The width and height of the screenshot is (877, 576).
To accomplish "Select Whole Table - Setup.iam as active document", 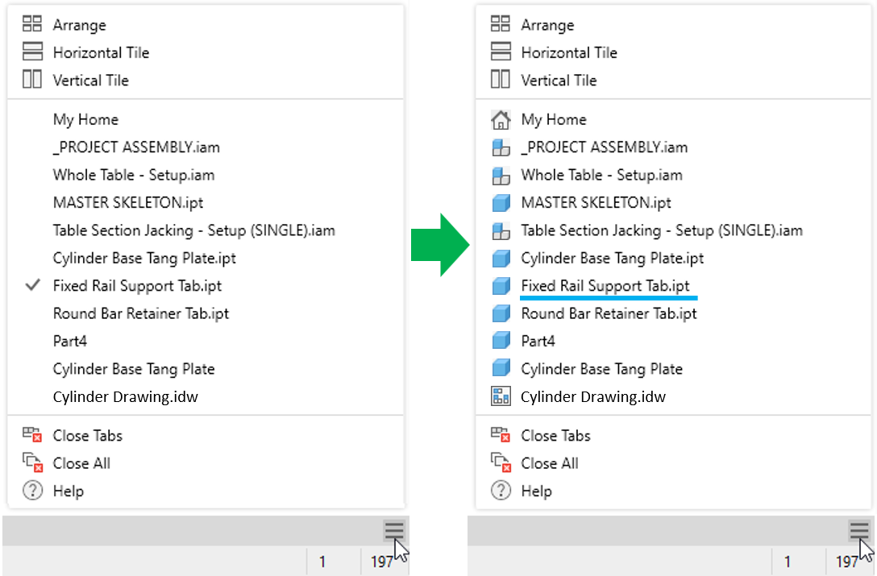I will [x=133, y=175].
